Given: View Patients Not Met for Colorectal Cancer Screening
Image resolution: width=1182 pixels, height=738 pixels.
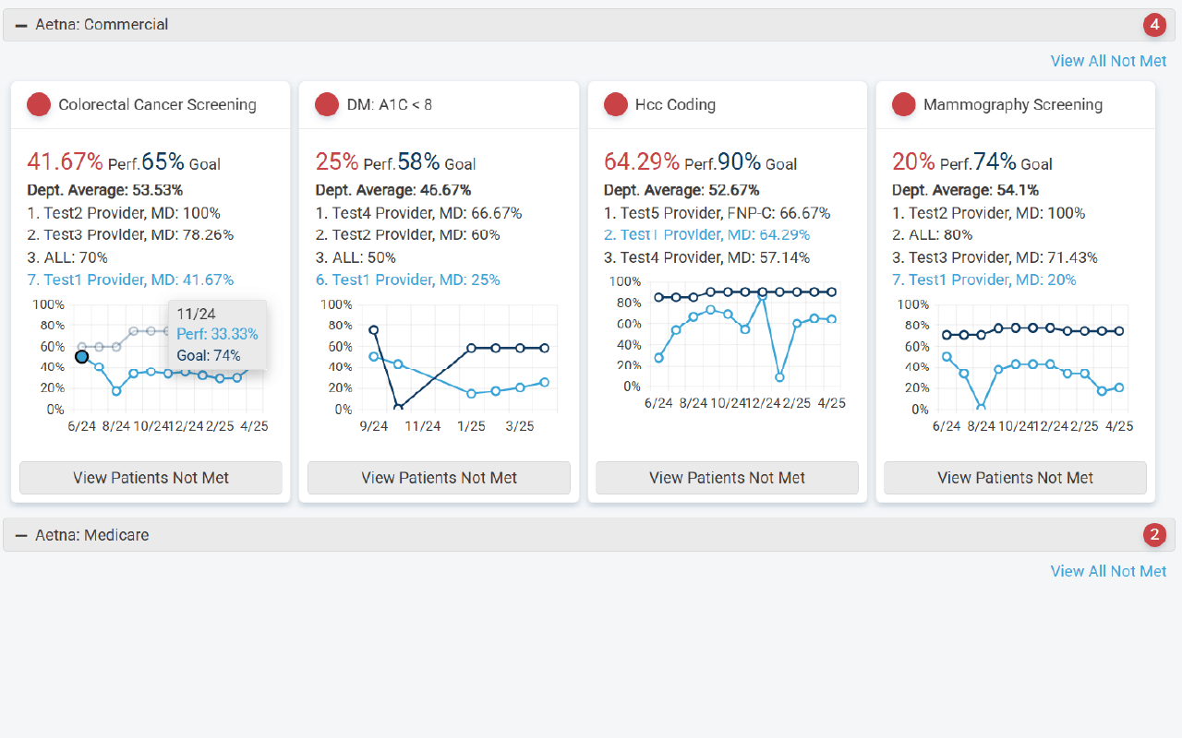Looking at the screenshot, I should pyautogui.click(x=151, y=478).
